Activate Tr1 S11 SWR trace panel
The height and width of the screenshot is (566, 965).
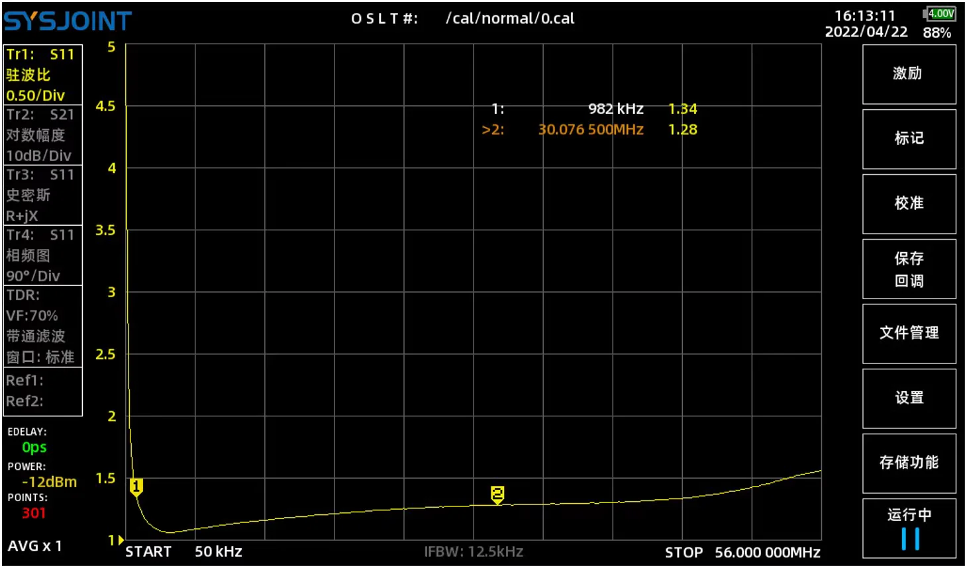(43, 75)
